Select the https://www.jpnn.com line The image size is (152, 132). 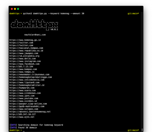click(22, 96)
